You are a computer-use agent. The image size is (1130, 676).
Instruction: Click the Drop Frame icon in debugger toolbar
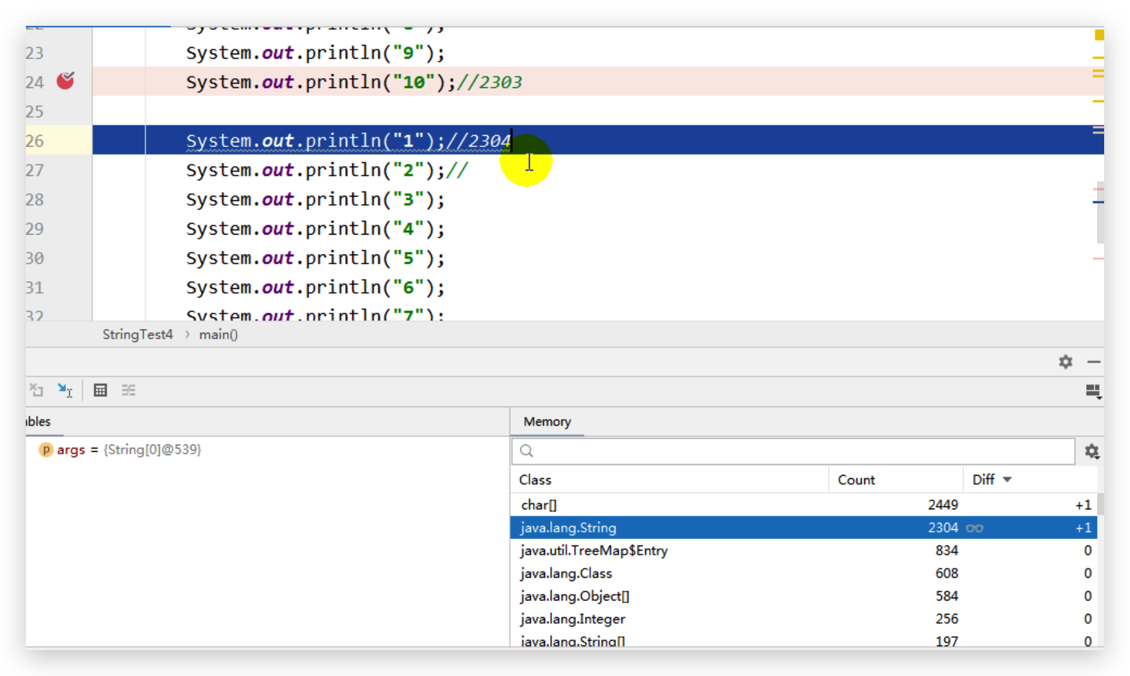[37, 390]
